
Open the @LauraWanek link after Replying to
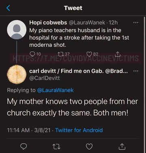coord(55,90)
